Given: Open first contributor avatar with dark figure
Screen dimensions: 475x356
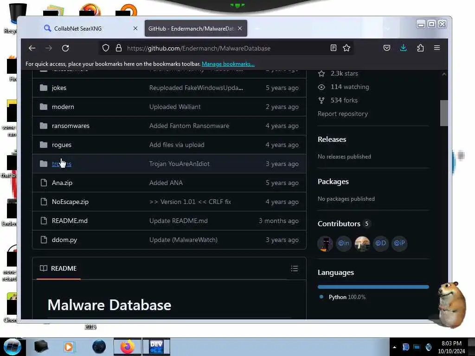Looking at the screenshot, I should 325,243.
